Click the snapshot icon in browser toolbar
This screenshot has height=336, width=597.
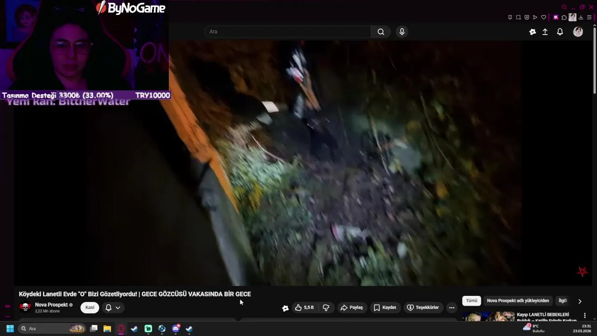click(x=518, y=17)
